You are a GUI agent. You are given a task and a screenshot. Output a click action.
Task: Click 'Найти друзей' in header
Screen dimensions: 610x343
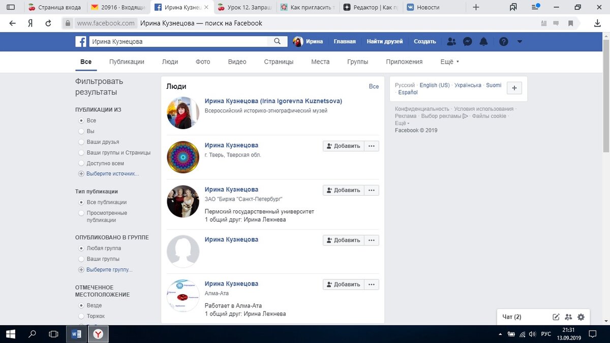[x=385, y=42]
